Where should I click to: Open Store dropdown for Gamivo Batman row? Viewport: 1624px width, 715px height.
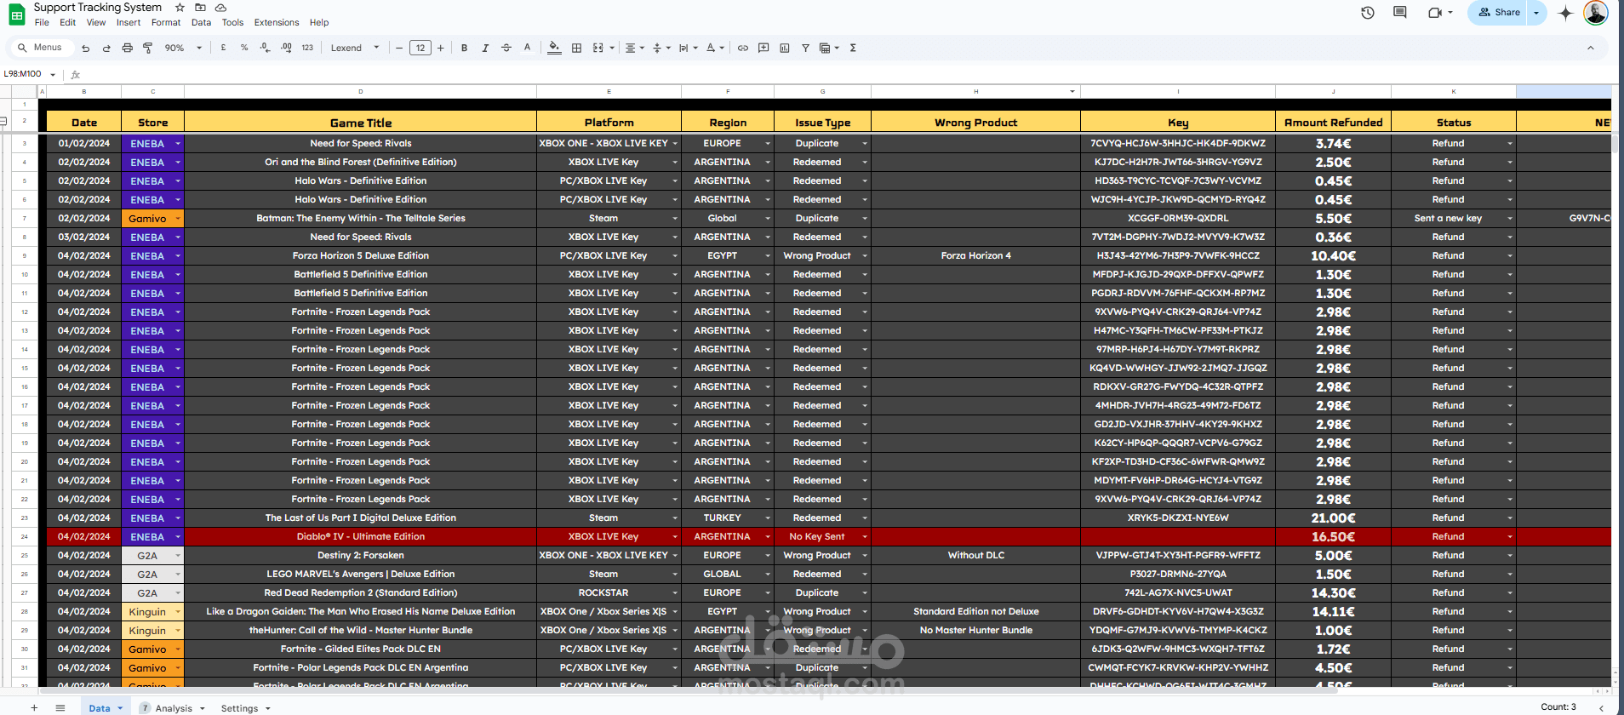click(x=178, y=219)
